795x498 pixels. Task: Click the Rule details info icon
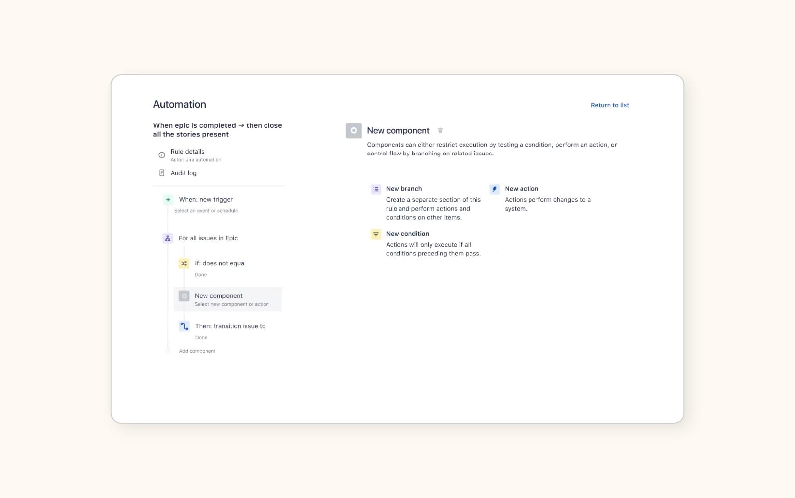(x=162, y=155)
